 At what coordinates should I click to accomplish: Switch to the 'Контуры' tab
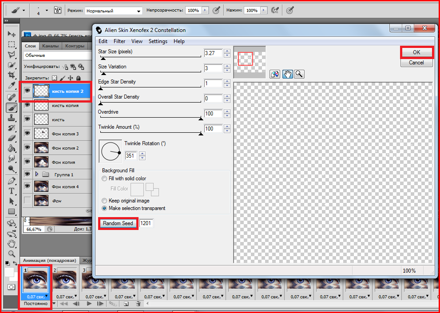tap(75, 46)
